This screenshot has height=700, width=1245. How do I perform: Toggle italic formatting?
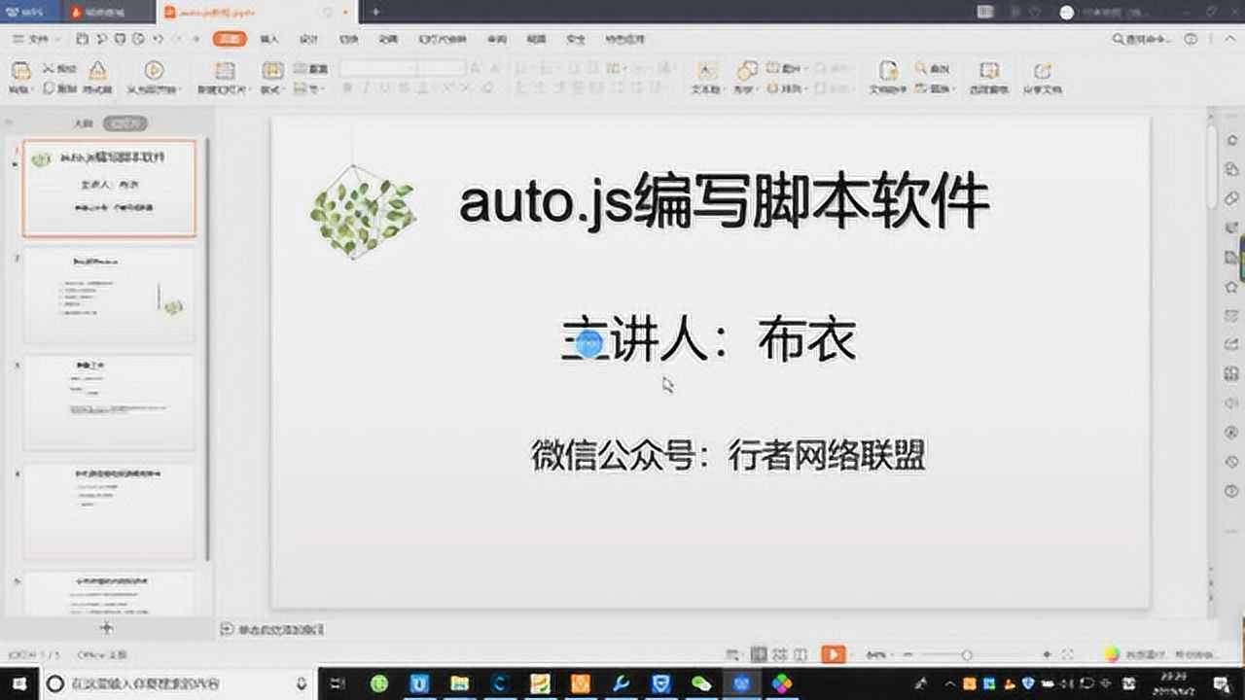tap(367, 88)
